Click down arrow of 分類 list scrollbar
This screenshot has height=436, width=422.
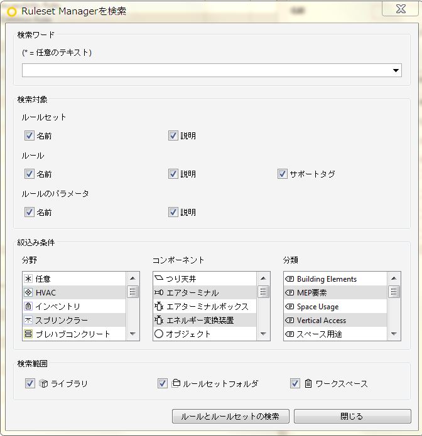tap(394, 334)
